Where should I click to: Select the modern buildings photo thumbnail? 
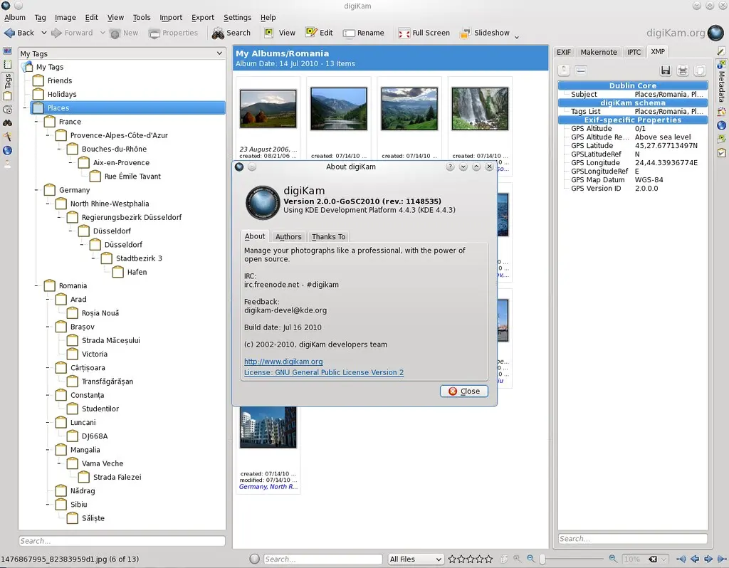point(268,427)
